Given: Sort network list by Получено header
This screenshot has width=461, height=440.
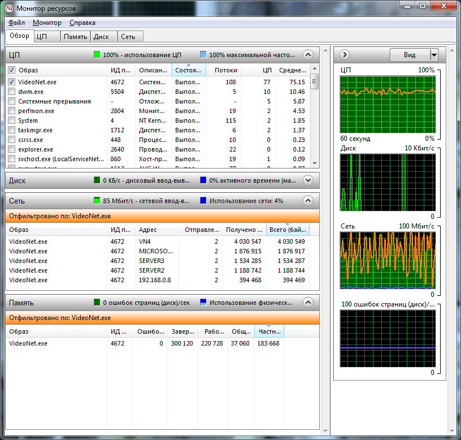Looking at the screenshot, I should tap(244, 230).
